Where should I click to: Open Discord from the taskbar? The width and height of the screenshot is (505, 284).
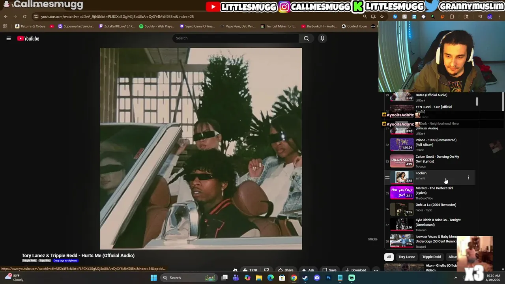[316, 278]
